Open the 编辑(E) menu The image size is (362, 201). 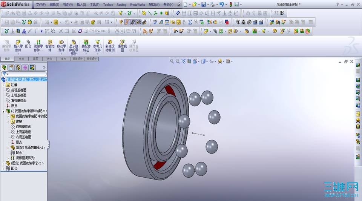tap(54, 5)
